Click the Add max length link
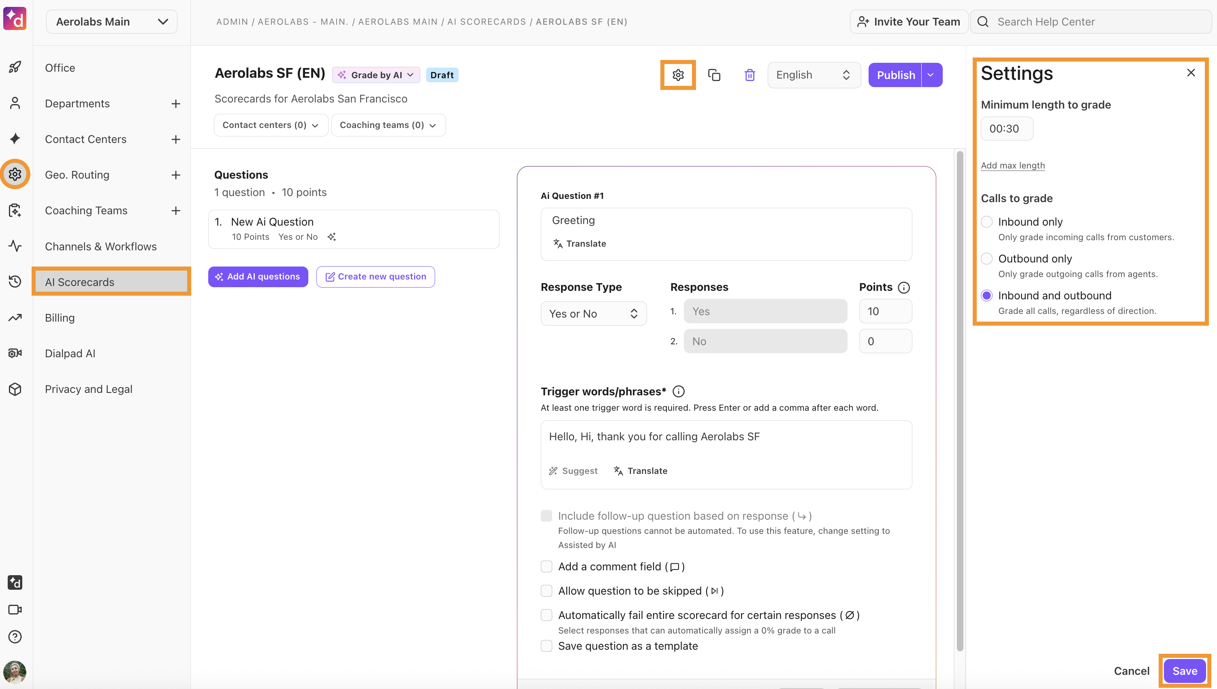The image size is (1217, 689). click(x=1012, y=165)
